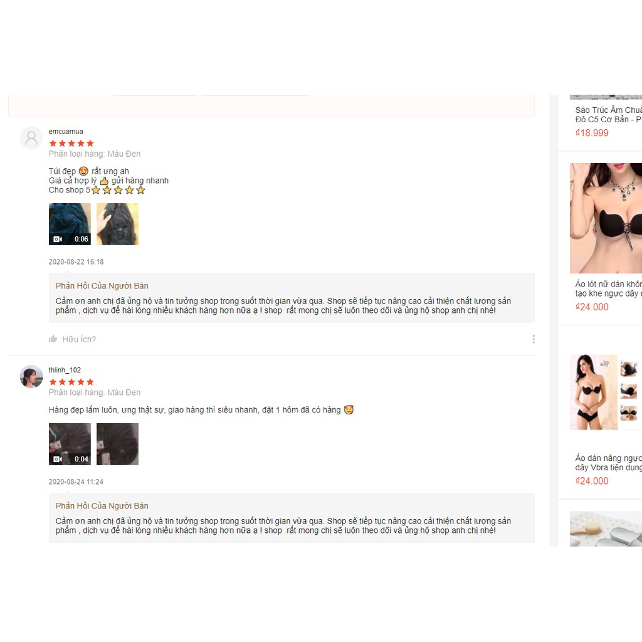This screenshot has height=642, width=642.
Task: Open the three-dot review options menu
Action: tap(533, 339)
